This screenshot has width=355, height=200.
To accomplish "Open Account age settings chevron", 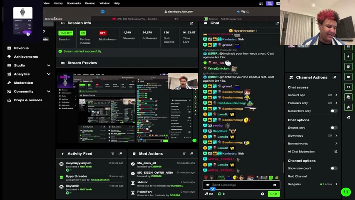I will point(336,95).
